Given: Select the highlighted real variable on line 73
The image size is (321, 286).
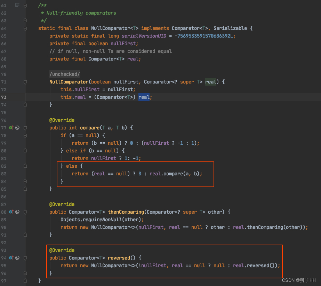Looking at the screenshot, I should pos(144,97).
